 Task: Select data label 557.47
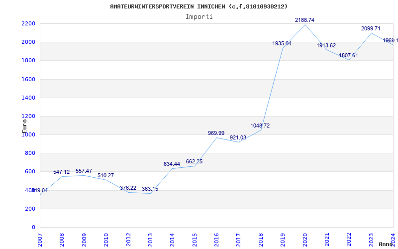coord(84,171)
